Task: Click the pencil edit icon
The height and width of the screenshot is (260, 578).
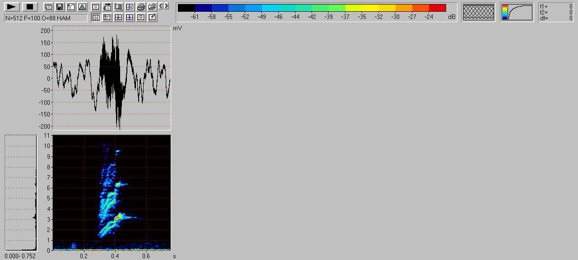Action: click(x=152, y=18)
